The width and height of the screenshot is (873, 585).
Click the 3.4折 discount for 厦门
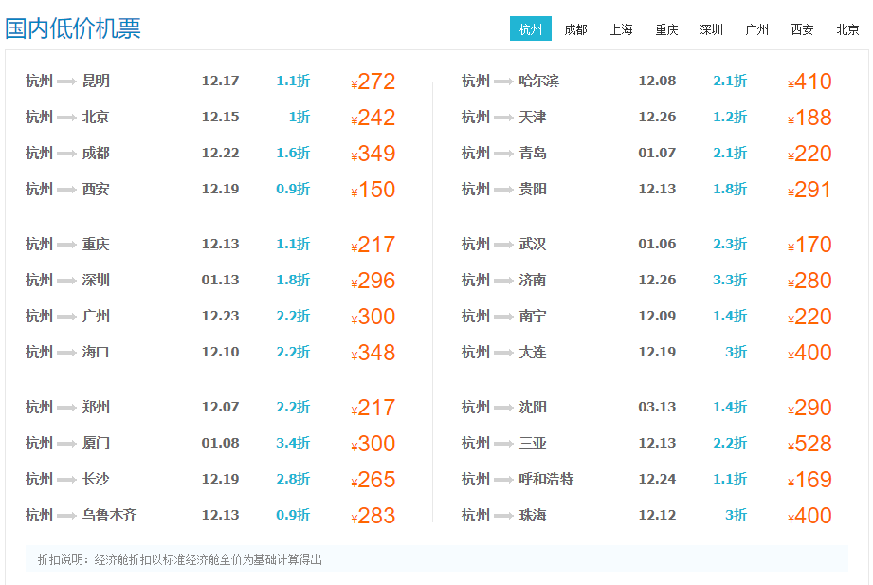pos(293,443)
